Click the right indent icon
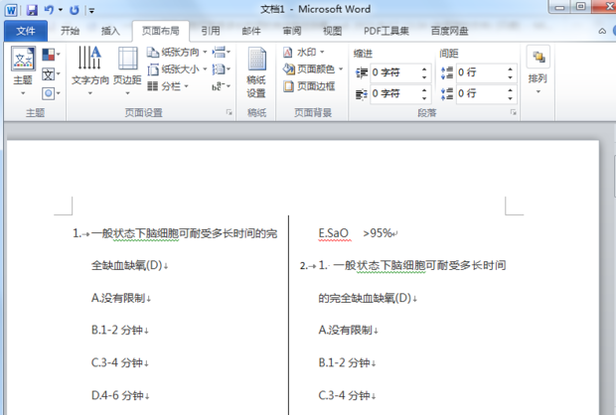The width and height of the screenshot is (616, 415). point(362,94)
